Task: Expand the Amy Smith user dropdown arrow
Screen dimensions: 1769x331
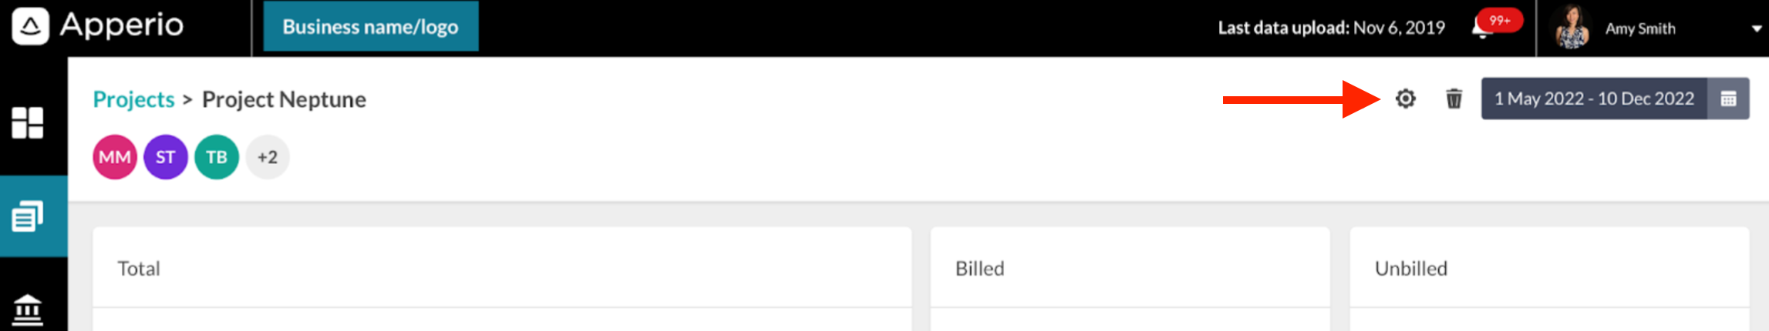Action: point(1757,28)
